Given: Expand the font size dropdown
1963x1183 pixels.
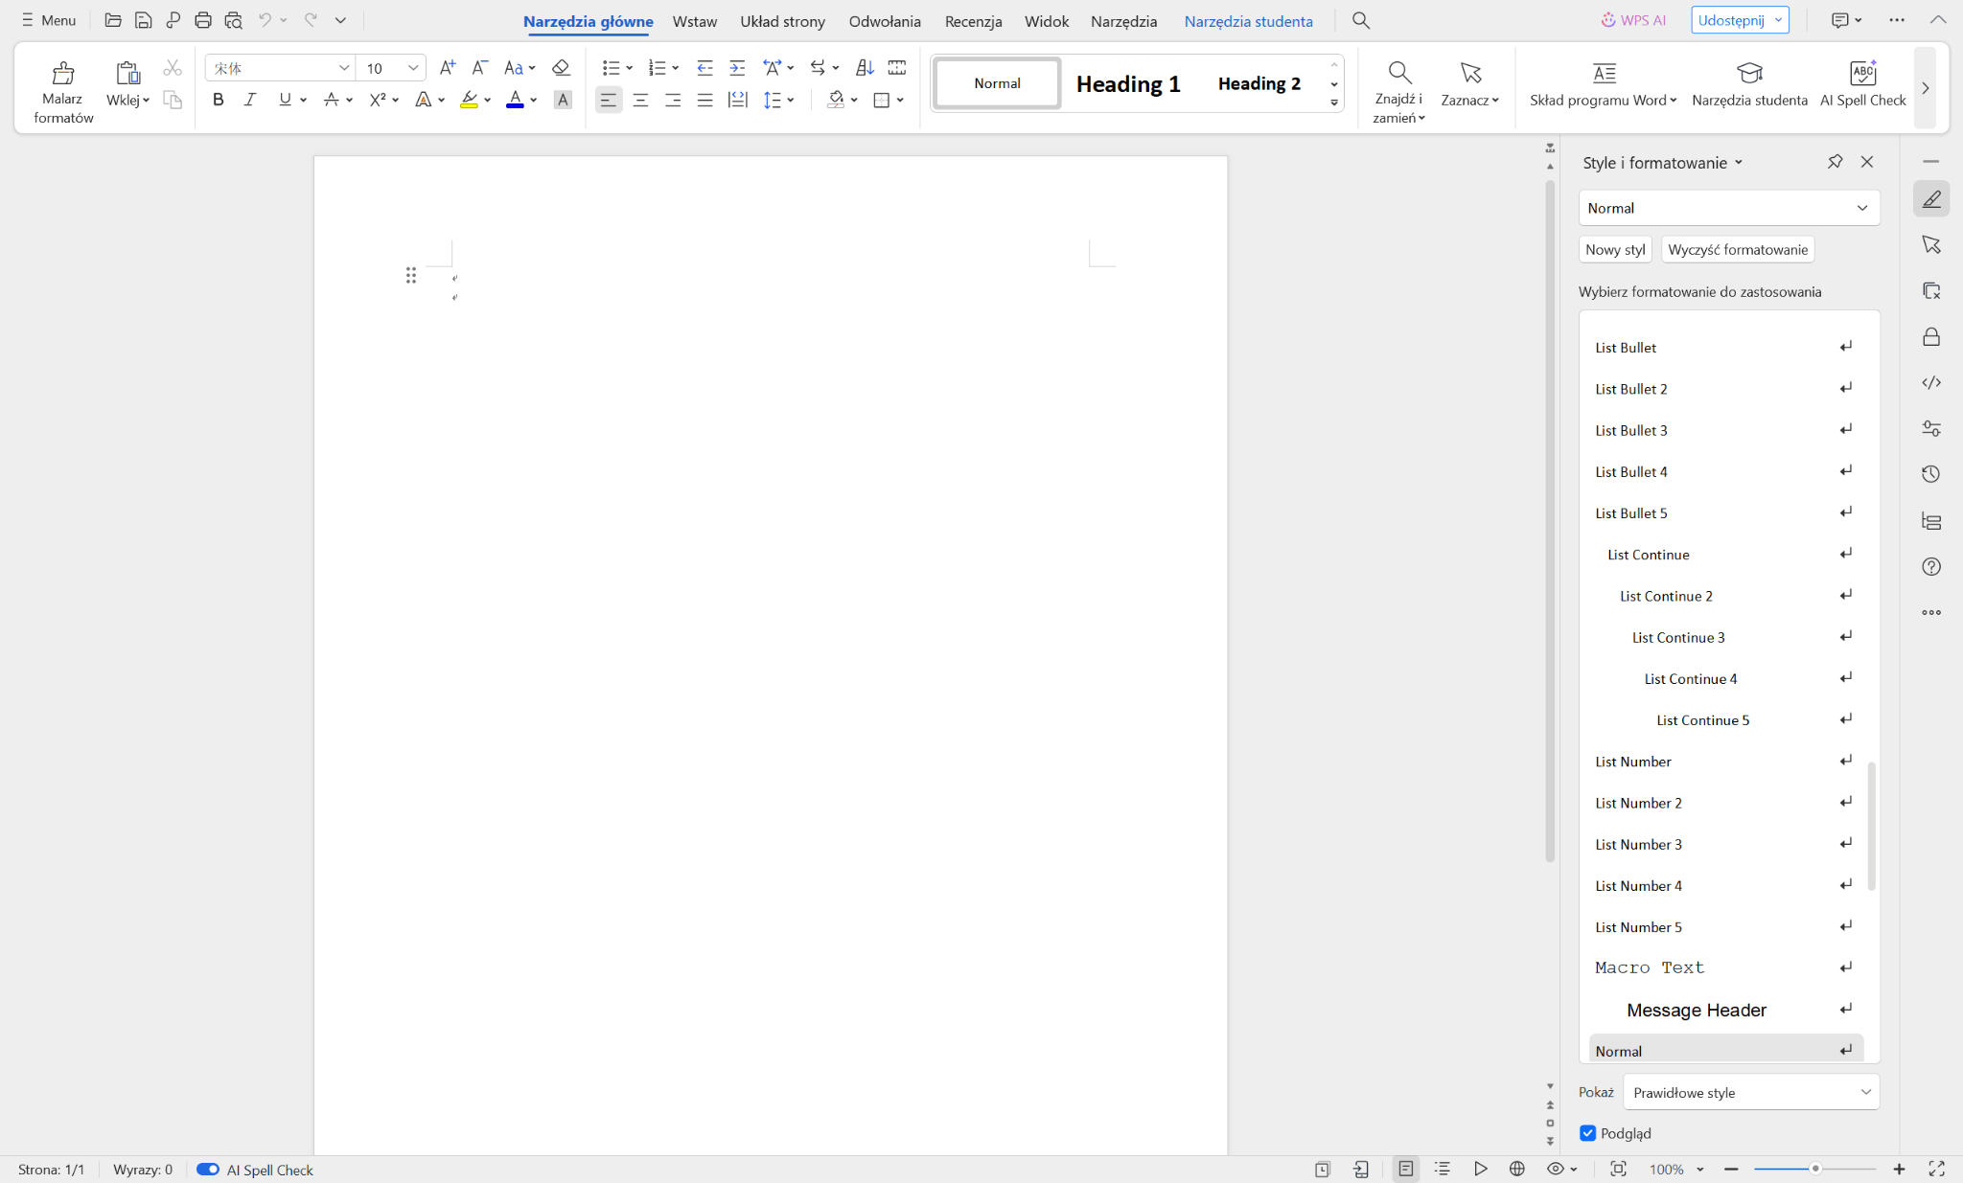Looking at the screenshot, I should (x=413, y=68).
